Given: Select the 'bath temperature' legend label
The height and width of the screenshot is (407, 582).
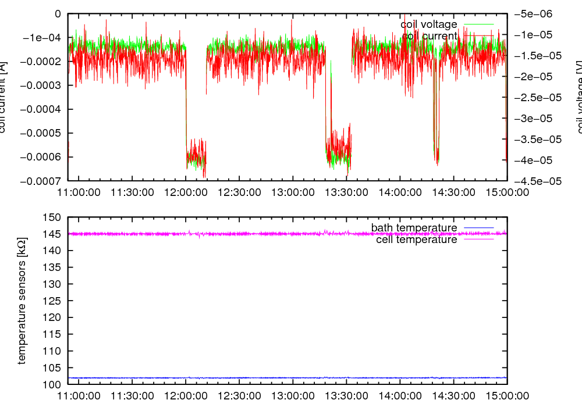Looking at the screenshot, I should click(x=414, y=227).
